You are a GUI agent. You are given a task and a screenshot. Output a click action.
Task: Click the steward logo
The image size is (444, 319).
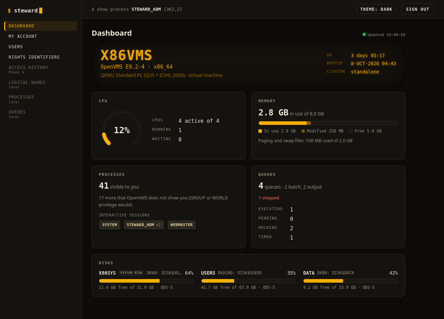pos(25,11)
